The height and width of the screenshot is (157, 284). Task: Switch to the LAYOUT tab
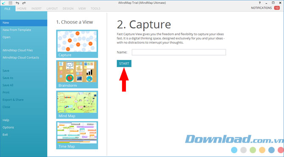click(x=52, y=9)
